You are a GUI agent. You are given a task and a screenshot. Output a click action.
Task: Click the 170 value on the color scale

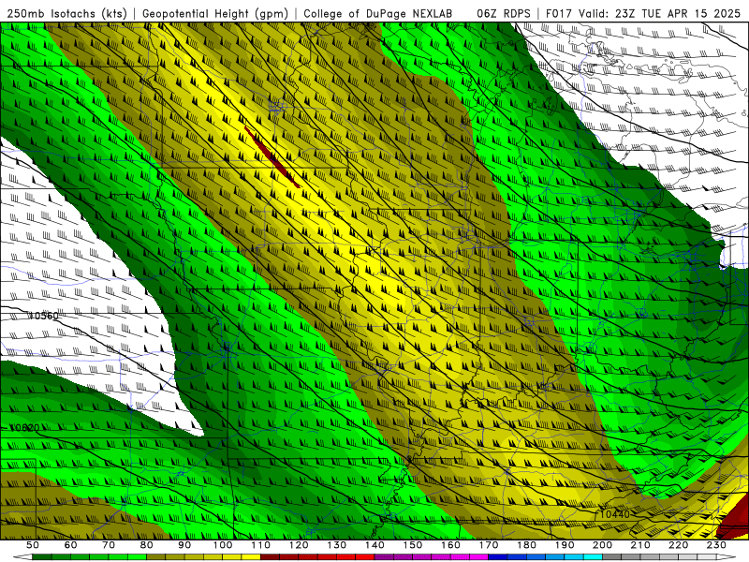tap(488, 545)
